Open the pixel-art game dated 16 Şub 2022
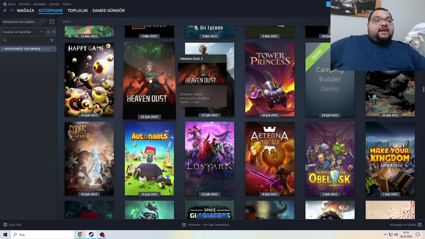The width and height of the screenshot is (425, 239). tap(390, 93)
